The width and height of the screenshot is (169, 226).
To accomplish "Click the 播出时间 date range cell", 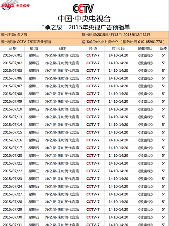I will click(125, 35).
